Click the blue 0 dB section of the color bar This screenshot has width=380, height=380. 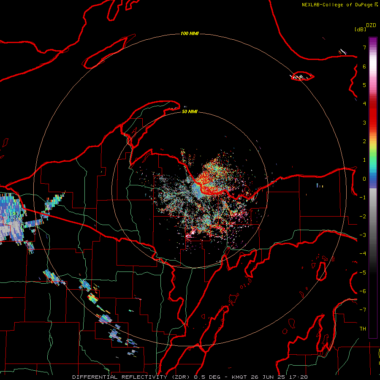point(373,179)
